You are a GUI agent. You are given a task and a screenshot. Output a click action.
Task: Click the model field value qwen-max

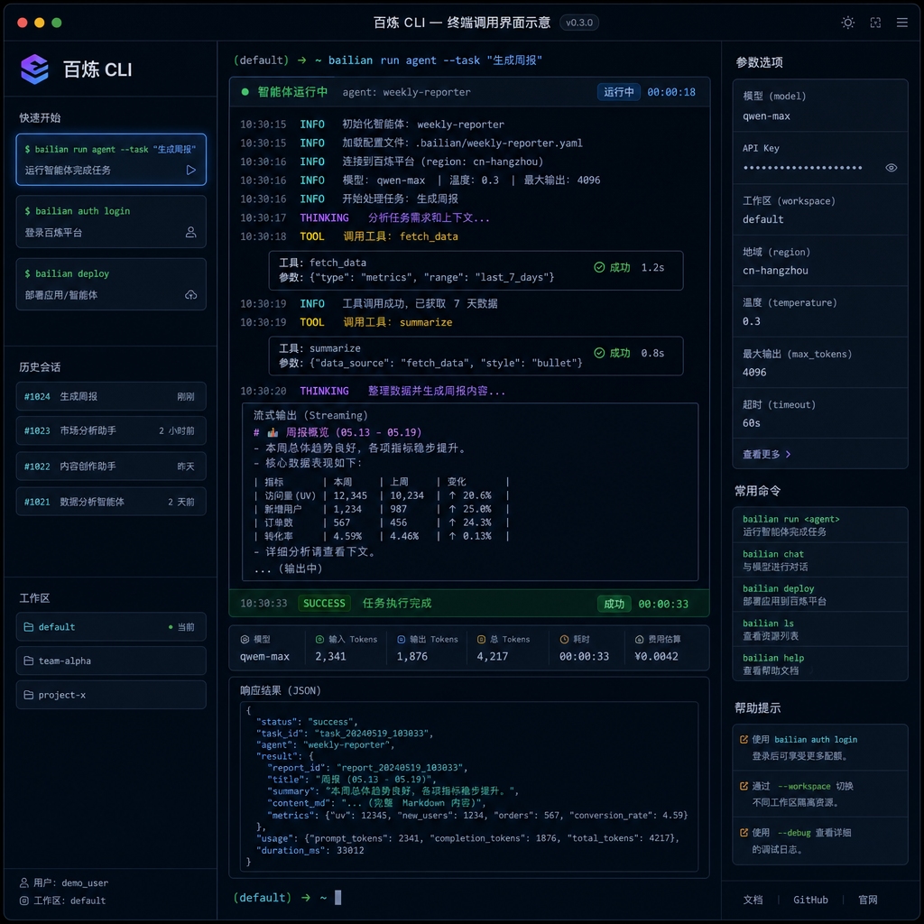(x=766, y=116)
